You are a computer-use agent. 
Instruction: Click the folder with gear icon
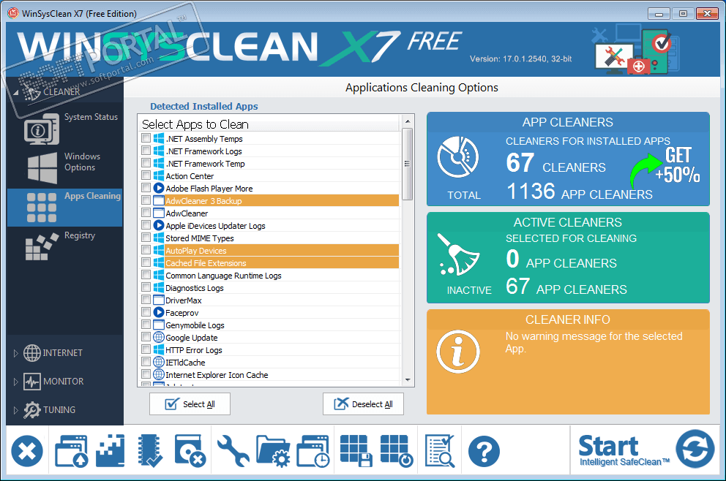[273, 451]
